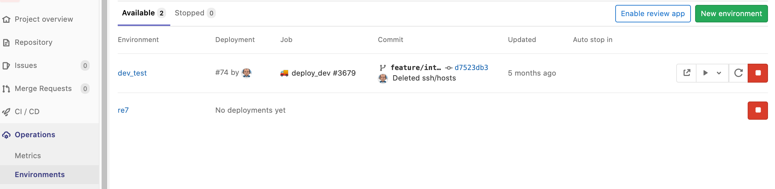Click the play deploy action icon
The image size is (775, 189).
tap(706, 73)
